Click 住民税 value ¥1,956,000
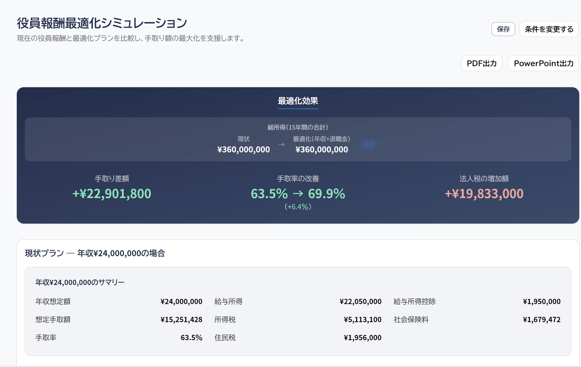This screenshot has height=367, width=581. (x=362, y=338)
